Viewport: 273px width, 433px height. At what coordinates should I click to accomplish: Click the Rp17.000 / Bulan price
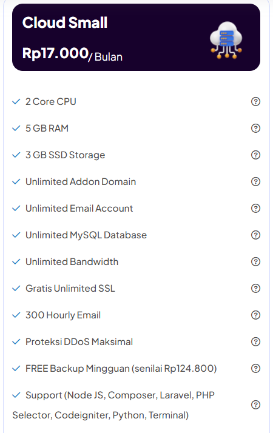click(72, 55)
